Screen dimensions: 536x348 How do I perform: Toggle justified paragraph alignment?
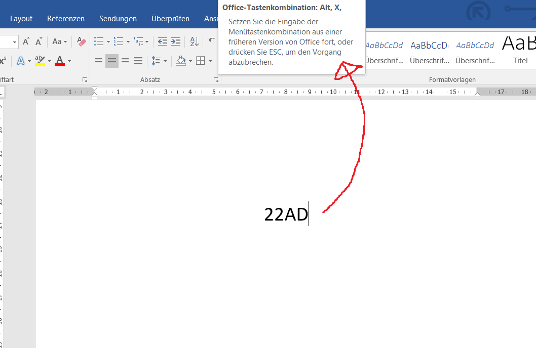click(138, 61)
